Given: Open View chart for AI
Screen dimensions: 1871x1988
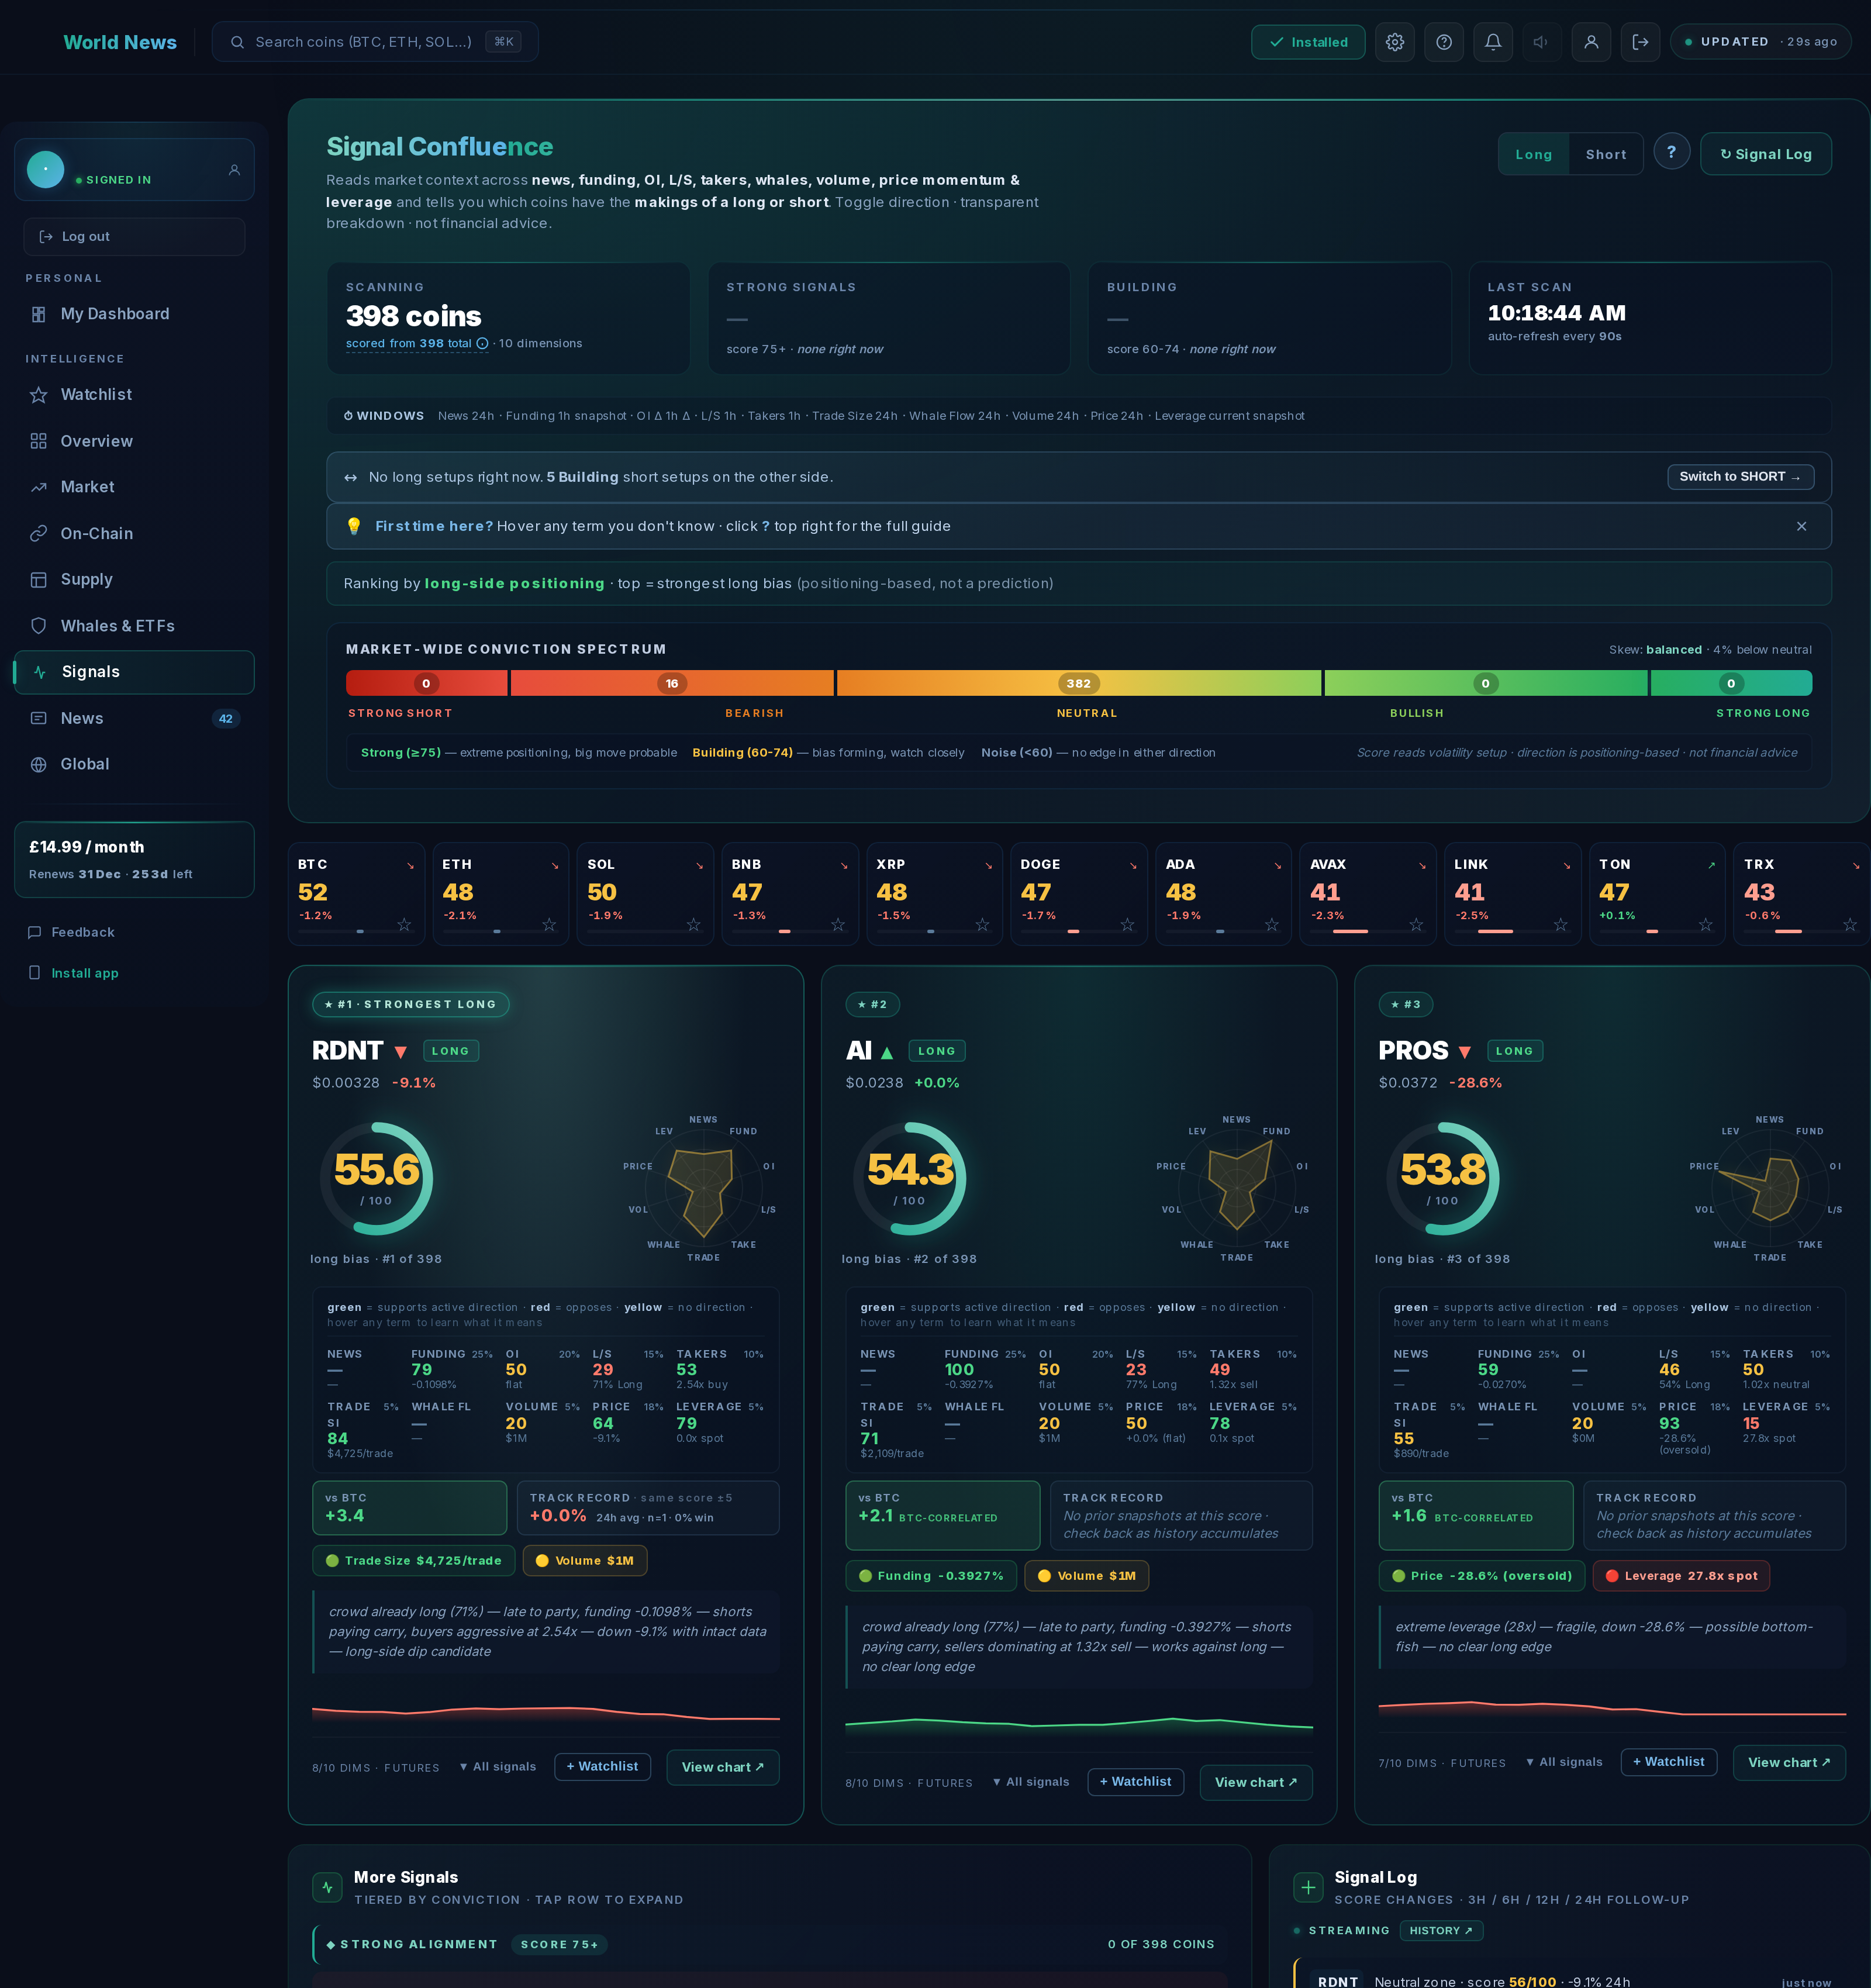Looking at the screenshot, I should (1256, 1783).
